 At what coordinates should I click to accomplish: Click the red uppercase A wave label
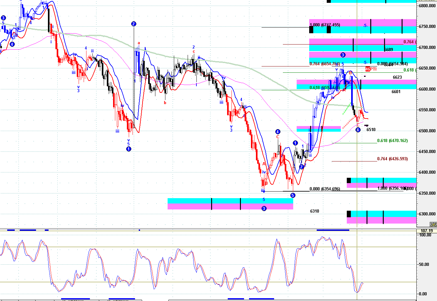tap(264, 164)
